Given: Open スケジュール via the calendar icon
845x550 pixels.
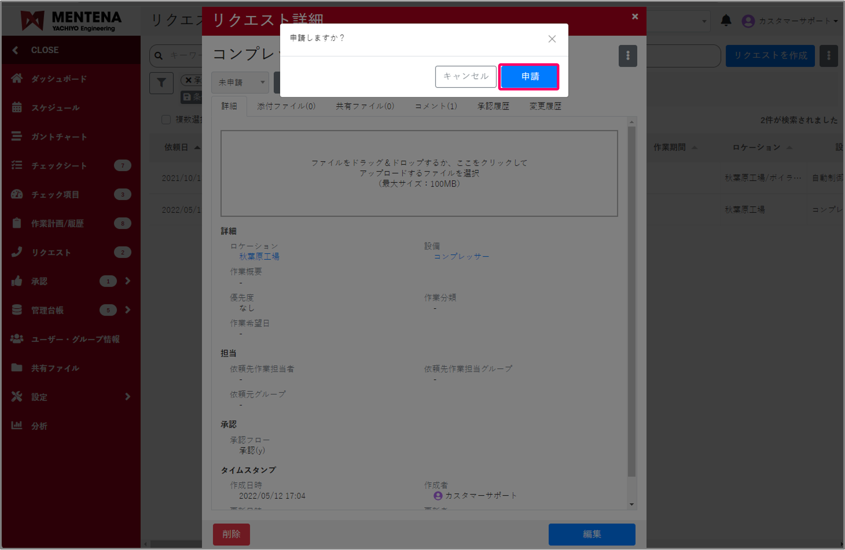Looking at the screenshot, I should (17, 107).
